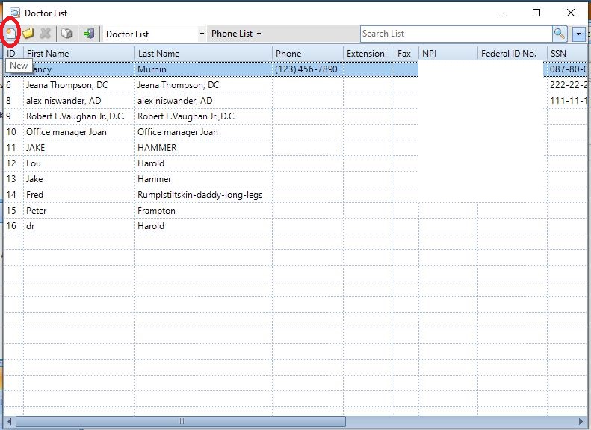Select Jeana Thompson, DC in Last Name column
Image resolution: width=591 pixels, height=430 pixels.
click(203, 85)
